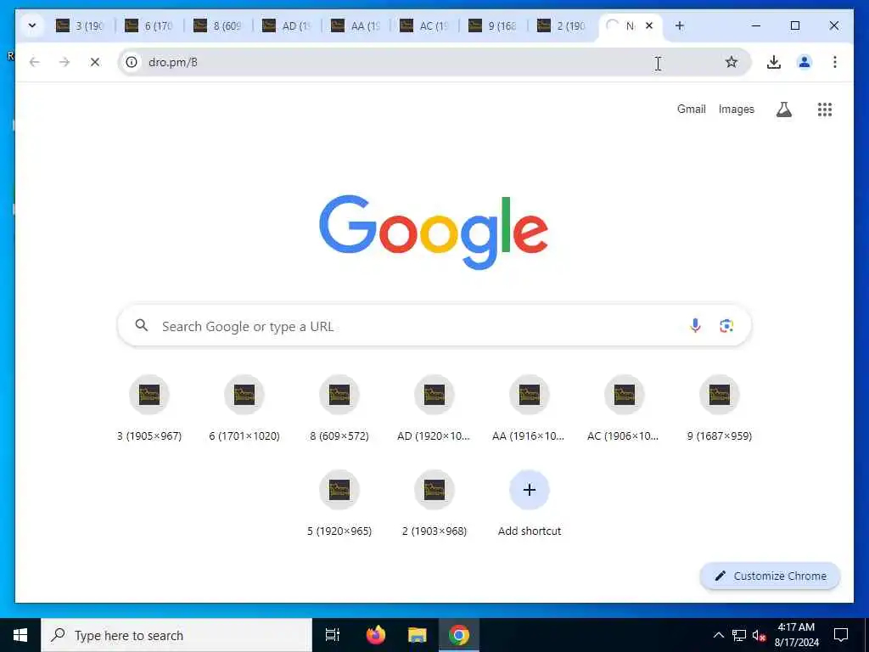
Task: Launch Firefox from taskbar
Action: [x=376, y=635]
